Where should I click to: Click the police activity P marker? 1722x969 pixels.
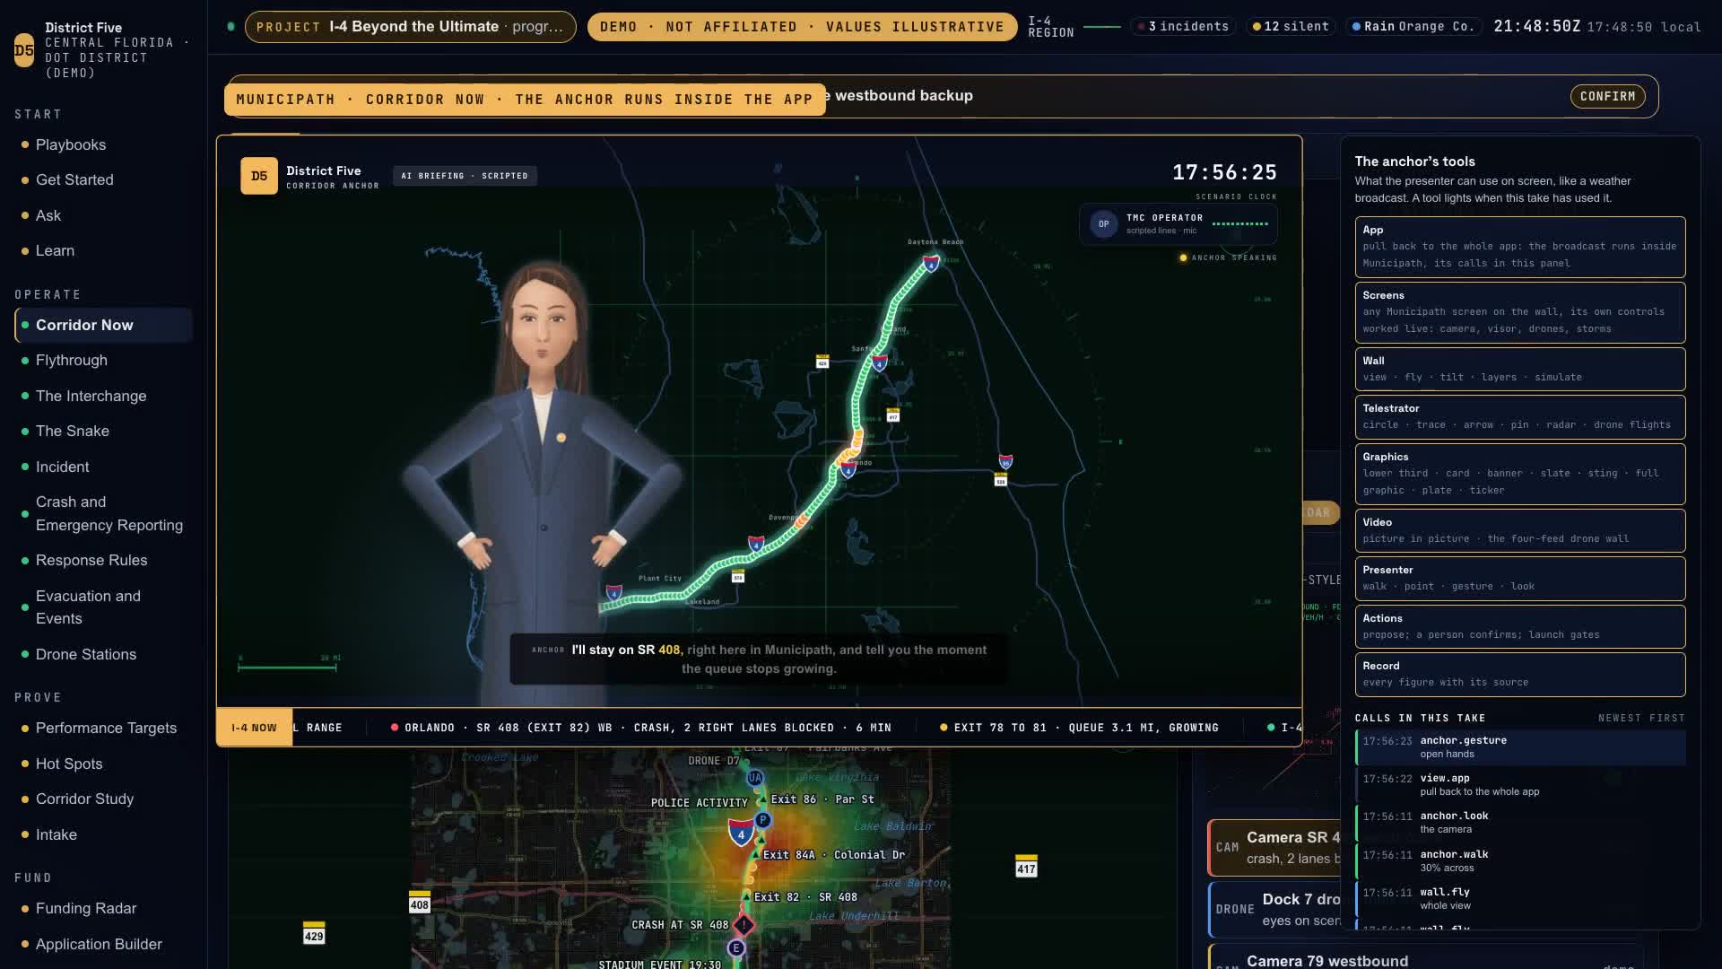click(x=763, y=820)
